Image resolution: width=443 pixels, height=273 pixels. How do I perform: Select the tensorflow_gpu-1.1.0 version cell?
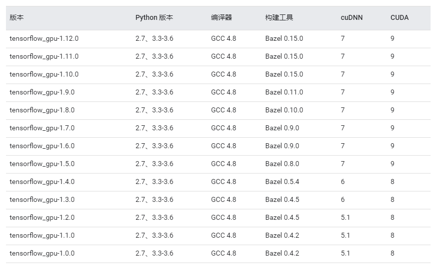pos(42,235)
